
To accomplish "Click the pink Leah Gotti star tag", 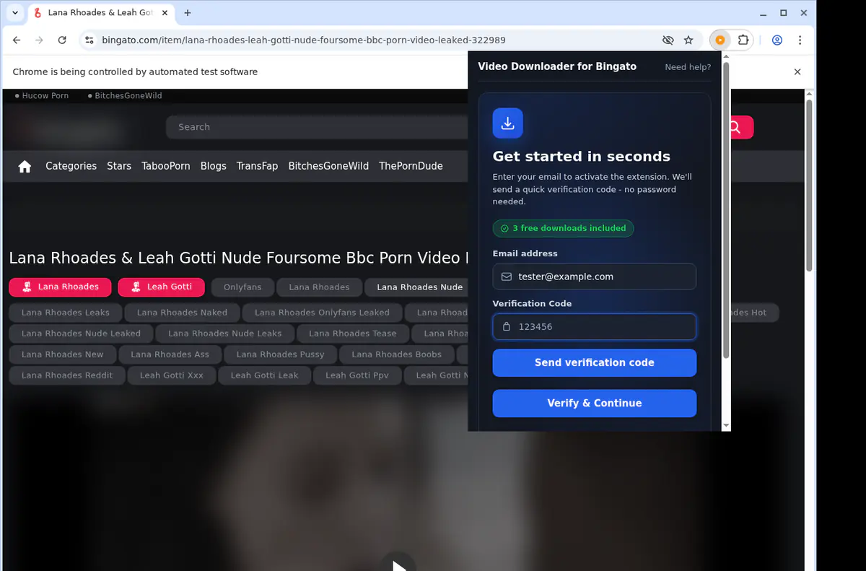I will click(x=161, y=287).
